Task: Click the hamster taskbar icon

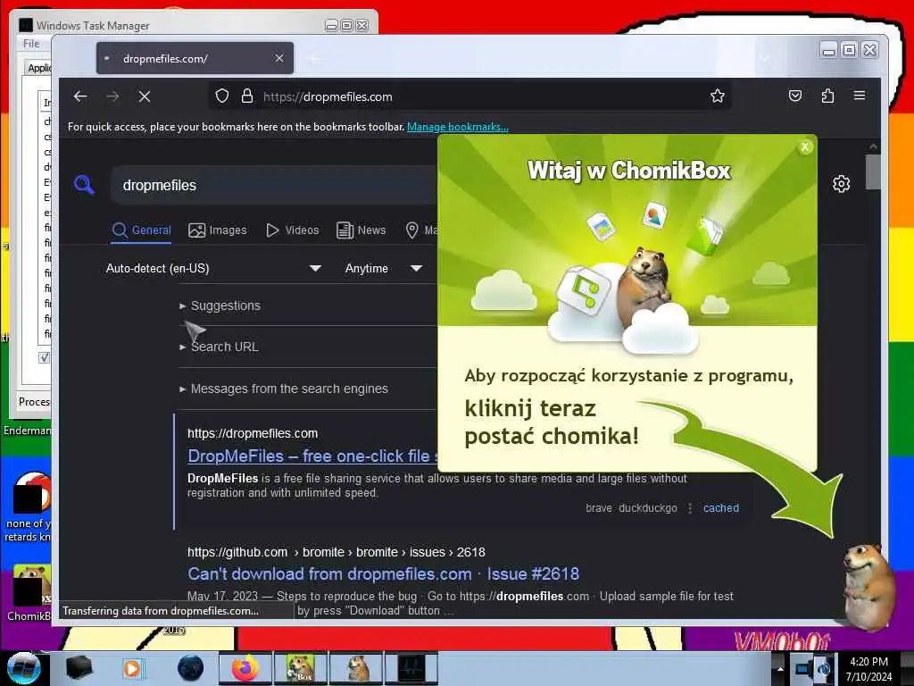Action: click(355, 668)
